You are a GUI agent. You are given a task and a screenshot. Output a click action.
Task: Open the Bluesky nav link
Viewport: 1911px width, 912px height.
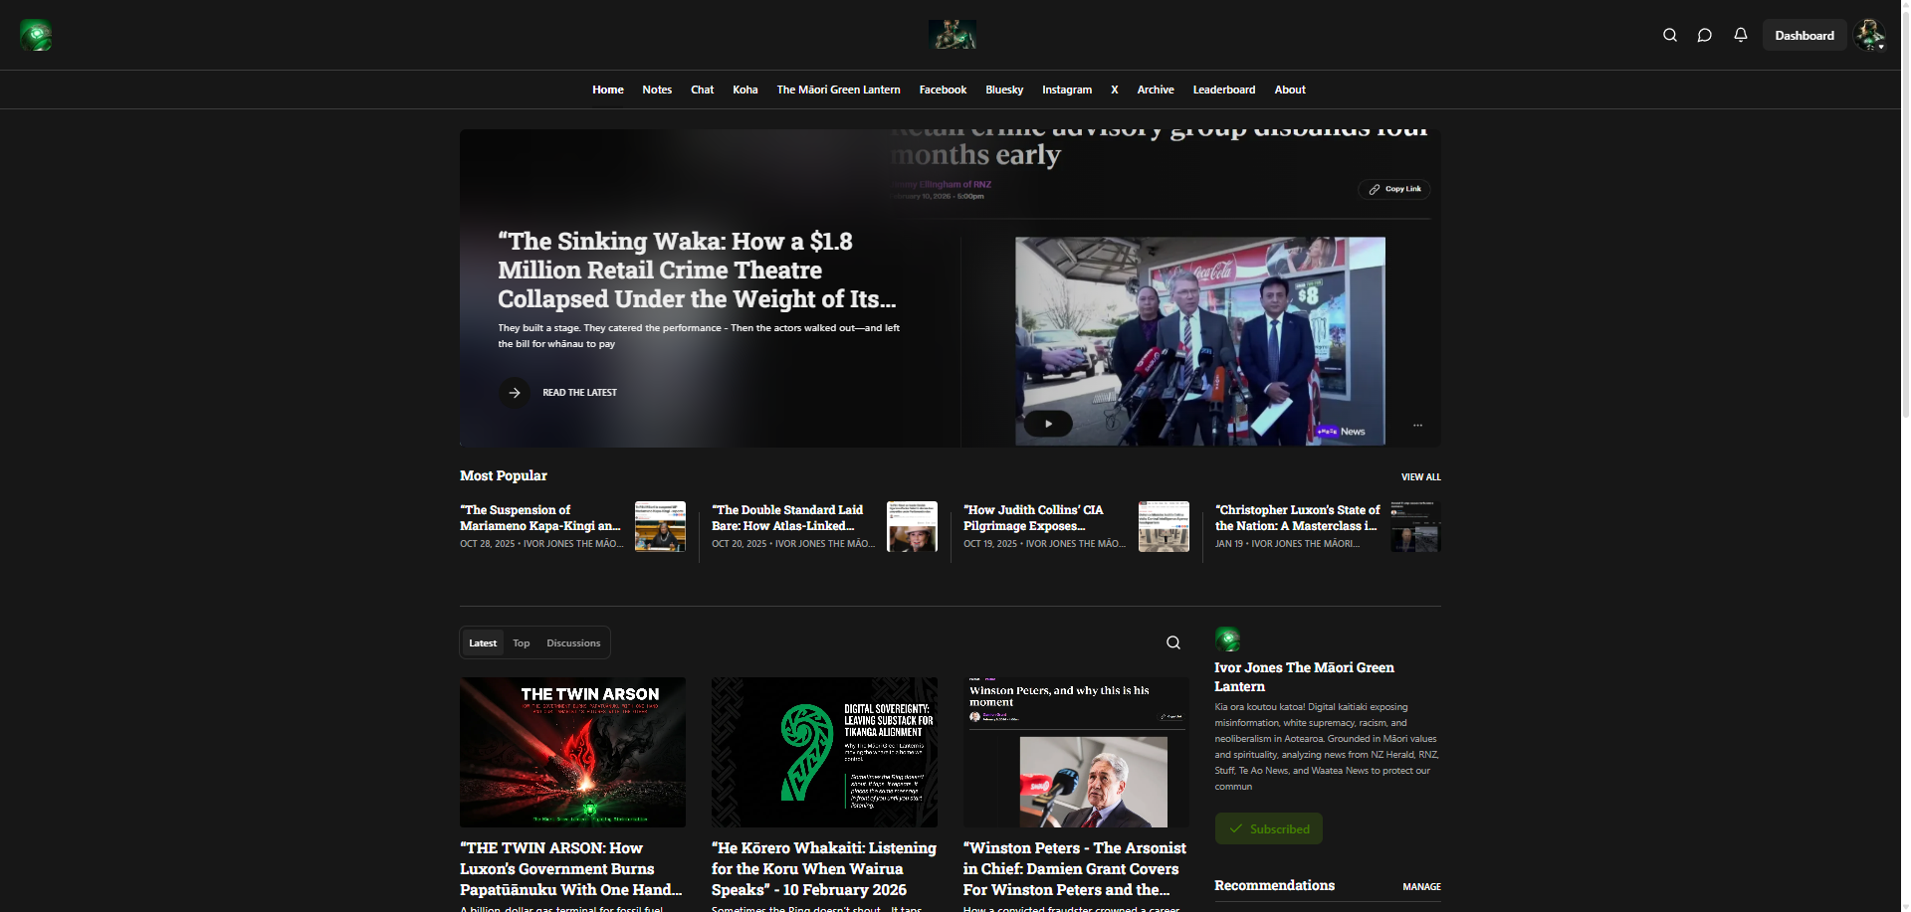tap(1004, 90)
